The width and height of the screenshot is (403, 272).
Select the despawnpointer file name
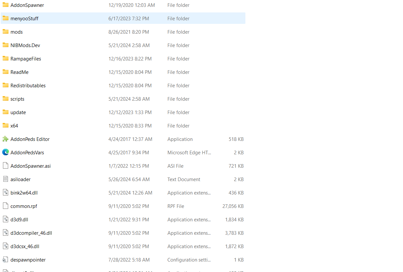click(x=28, y=260)
